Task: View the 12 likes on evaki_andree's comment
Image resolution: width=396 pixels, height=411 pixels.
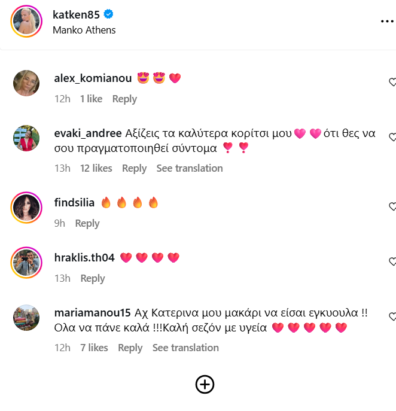Action: [96, 168]
